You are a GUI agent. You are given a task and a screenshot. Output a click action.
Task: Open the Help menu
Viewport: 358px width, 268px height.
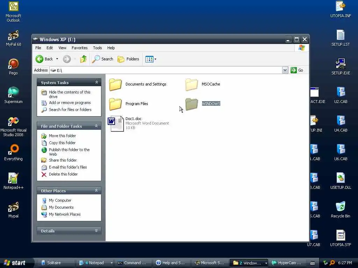(111, 48)
